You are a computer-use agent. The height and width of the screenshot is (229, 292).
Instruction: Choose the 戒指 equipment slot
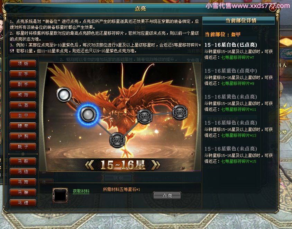point(23,95)
